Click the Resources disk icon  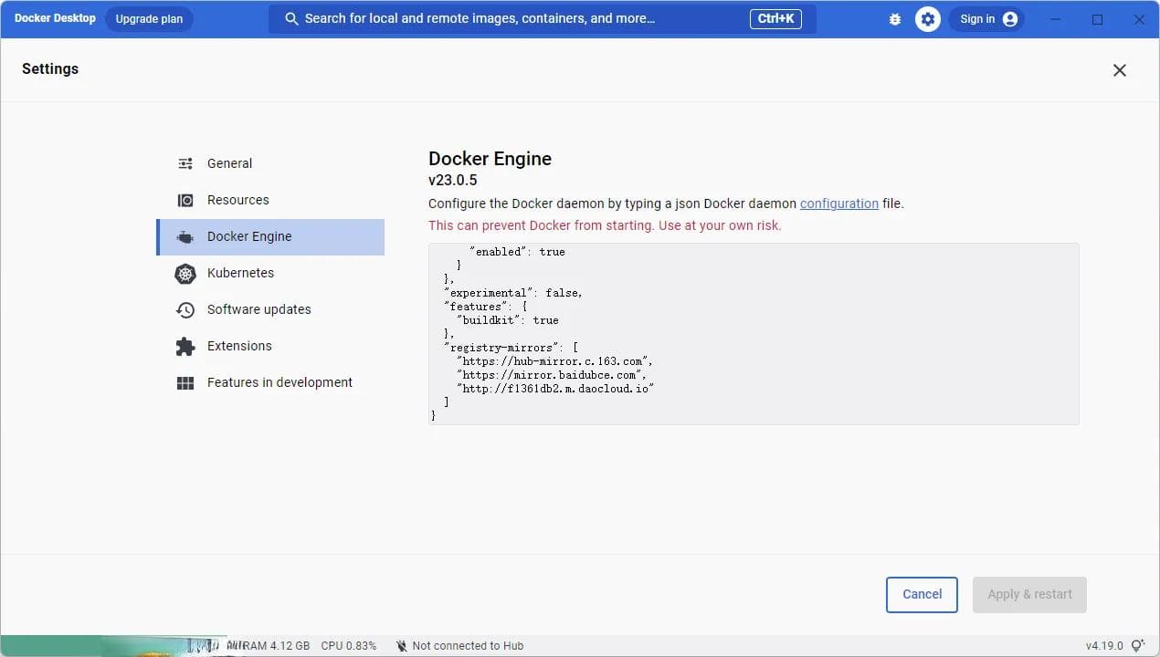[x=185, y=200]
